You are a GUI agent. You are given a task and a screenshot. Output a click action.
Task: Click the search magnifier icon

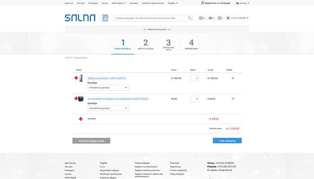[x=189, y=18]
